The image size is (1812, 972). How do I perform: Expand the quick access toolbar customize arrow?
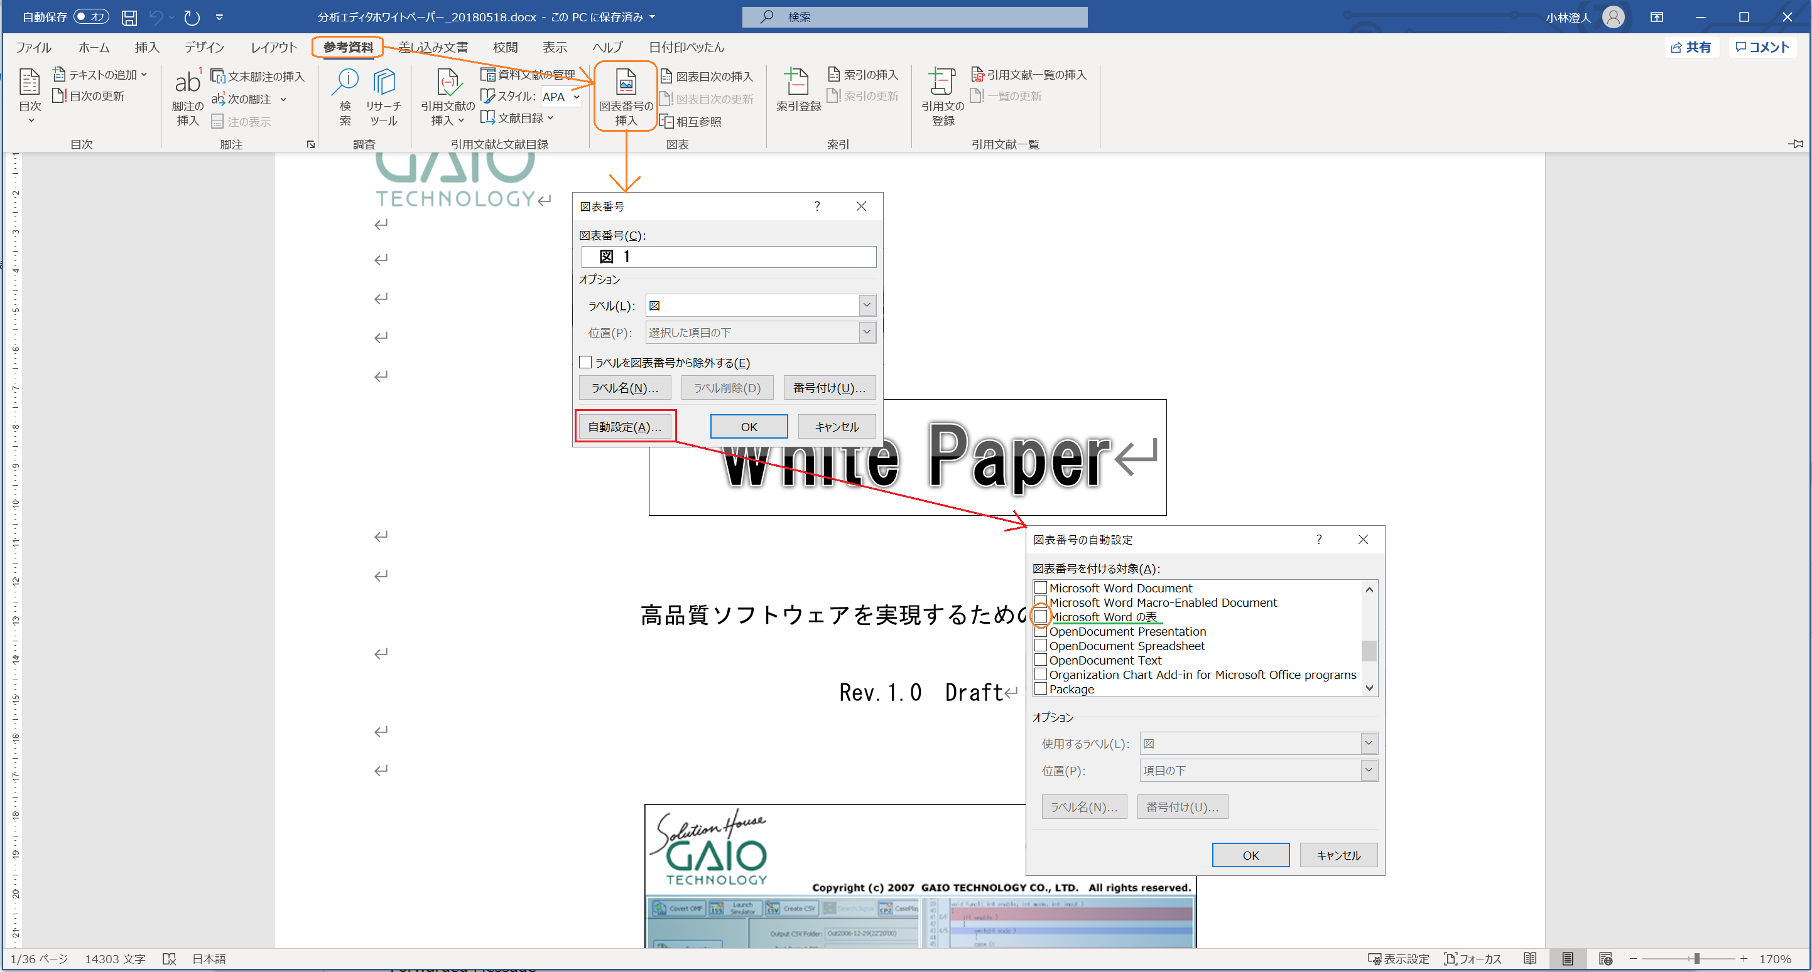pos(219,17)
